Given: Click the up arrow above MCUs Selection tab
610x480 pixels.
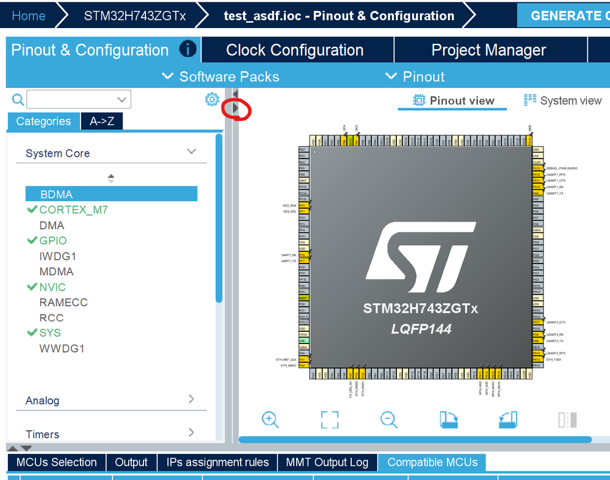Looking at the screenshot, I should click(x=12, y=448).
